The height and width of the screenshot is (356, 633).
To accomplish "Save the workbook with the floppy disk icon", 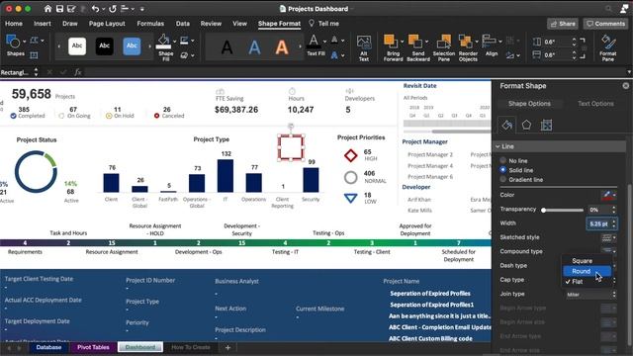I will tap(59, 9).
